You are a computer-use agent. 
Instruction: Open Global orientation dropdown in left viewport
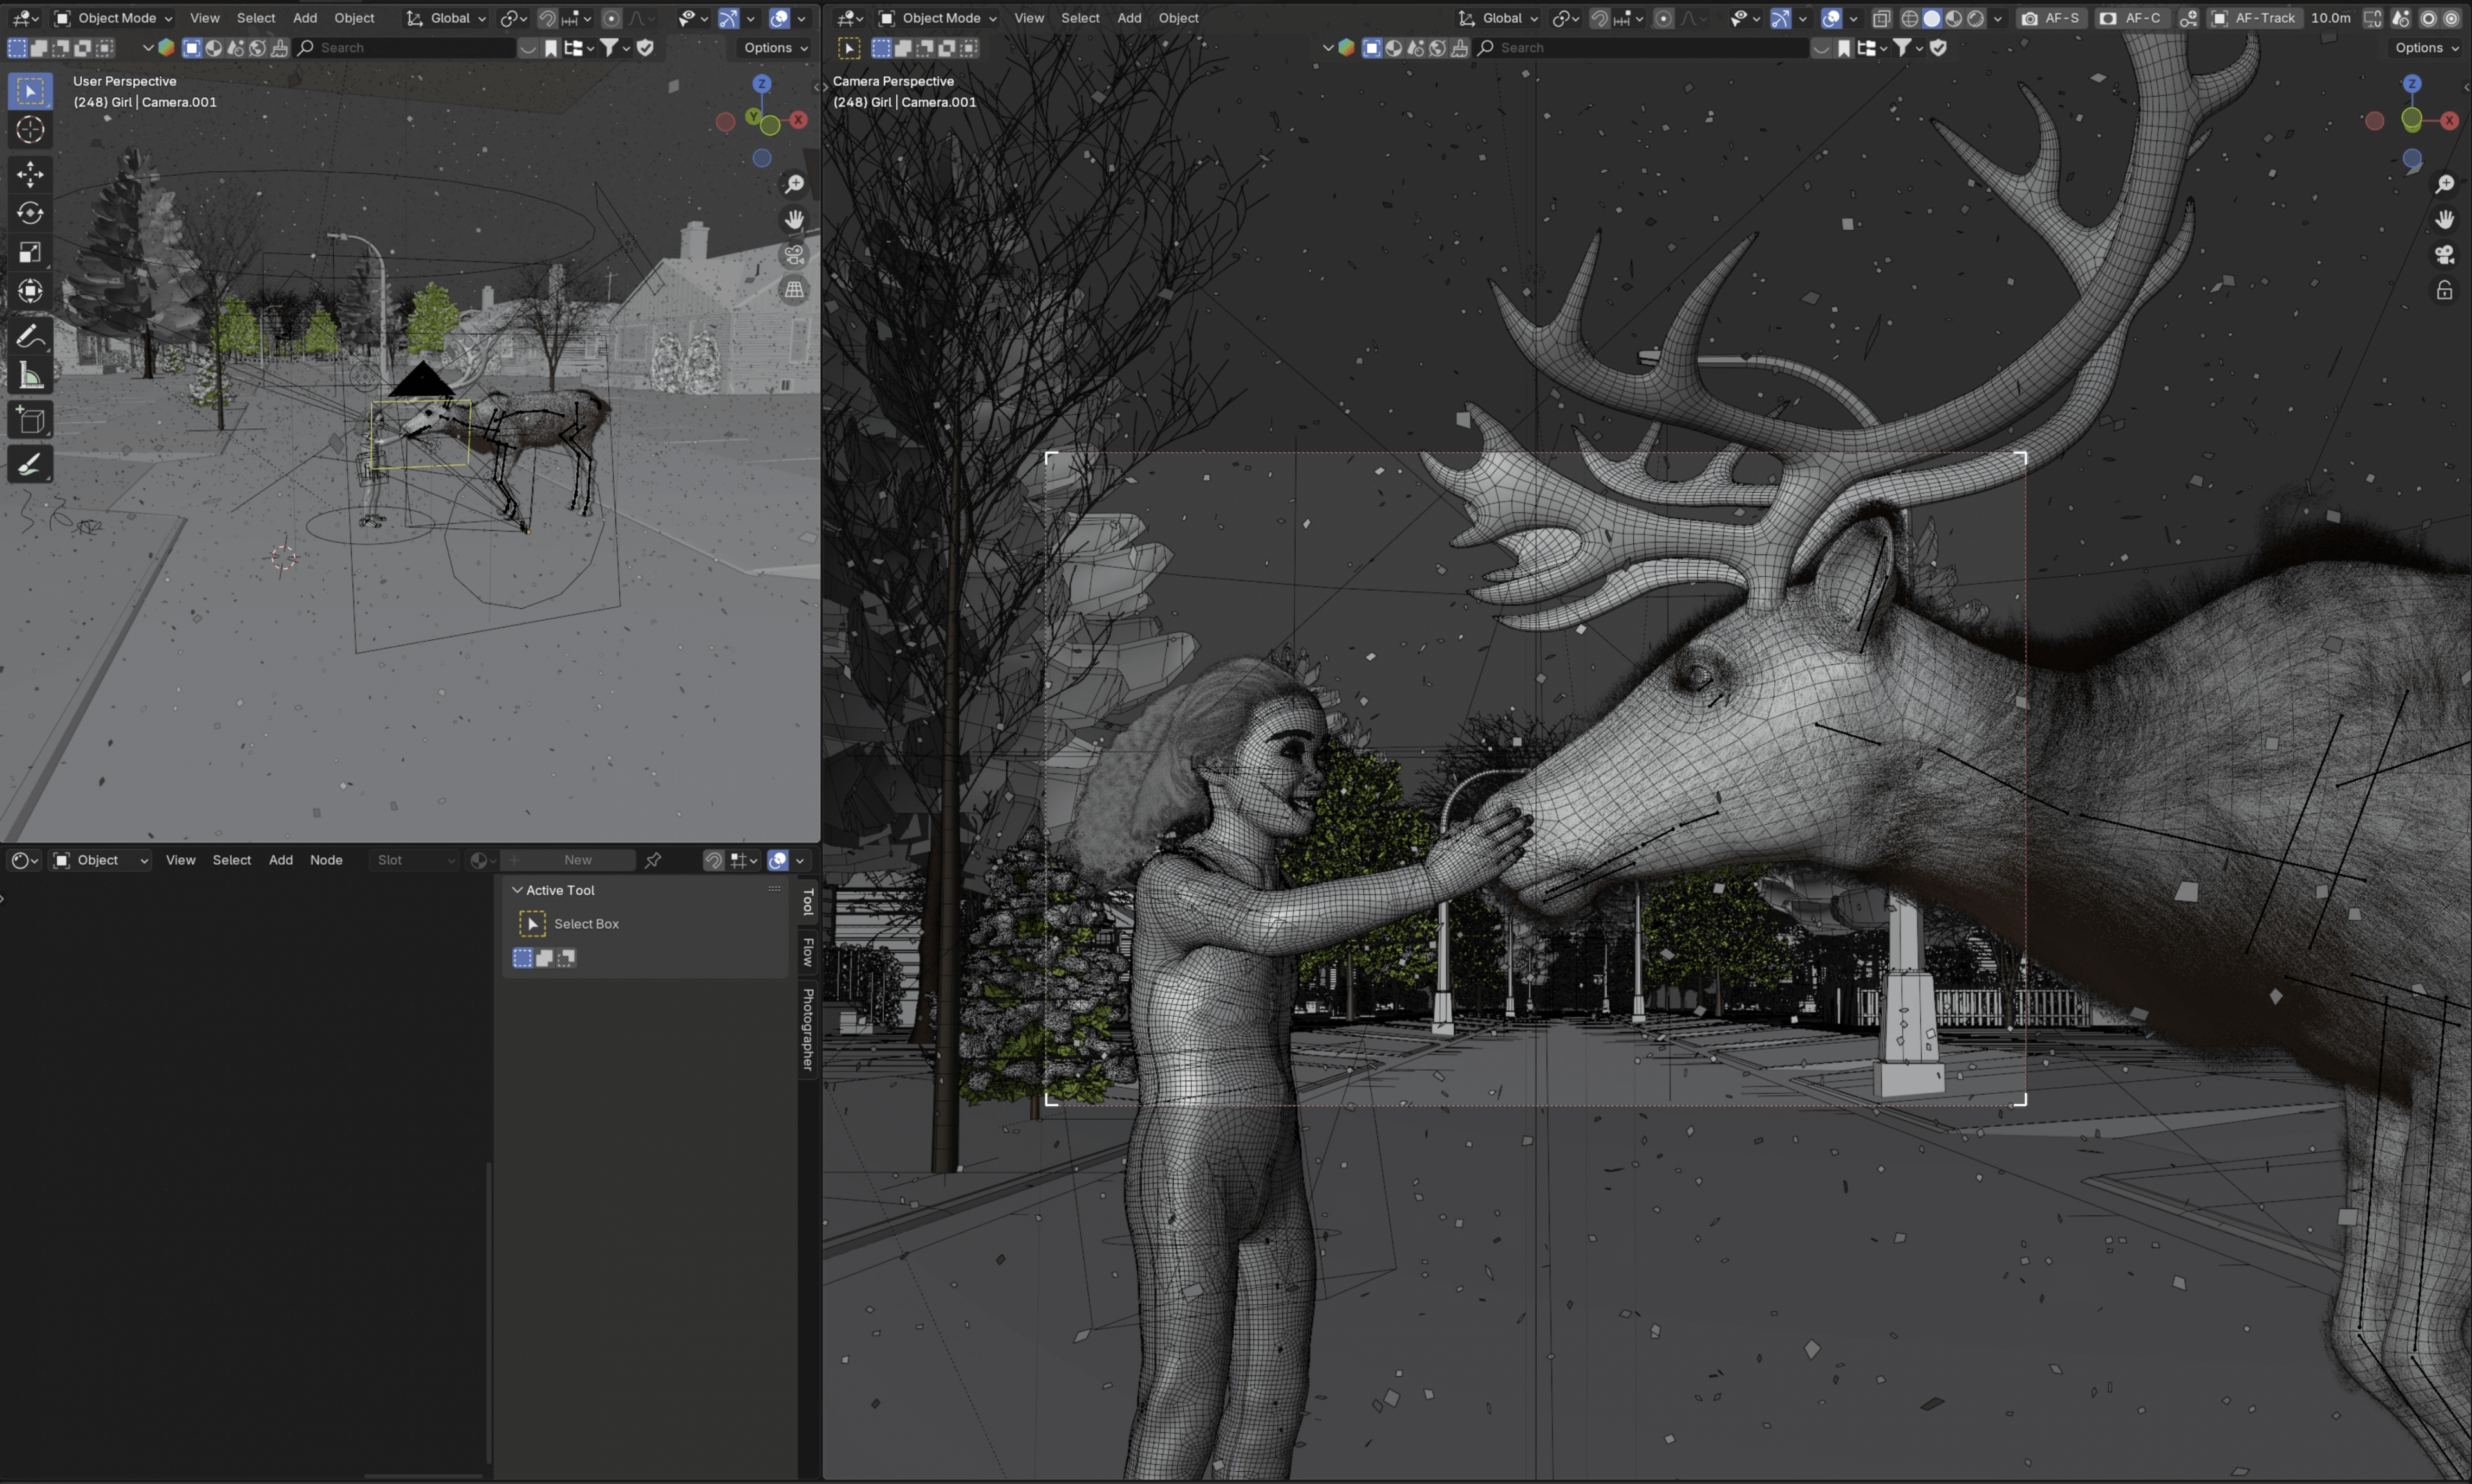tap(446, 18)
